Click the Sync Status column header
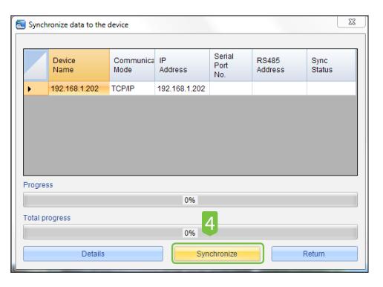Screen dimensions: 383x287 pos(332,65)
